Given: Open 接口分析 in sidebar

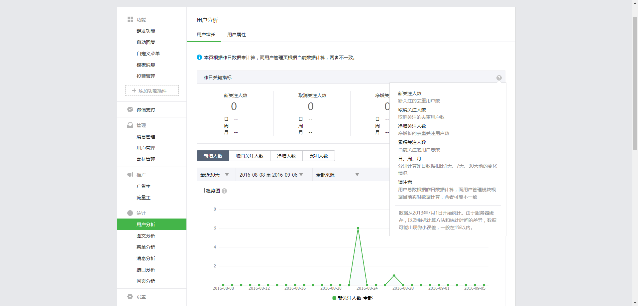Looking at the screenshot, I should coord(146,270).
